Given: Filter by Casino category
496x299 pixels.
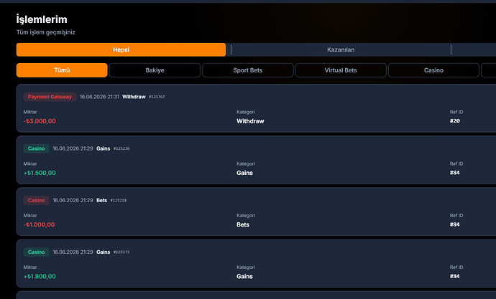Looking at the screenshot, I should click(433, 70).
